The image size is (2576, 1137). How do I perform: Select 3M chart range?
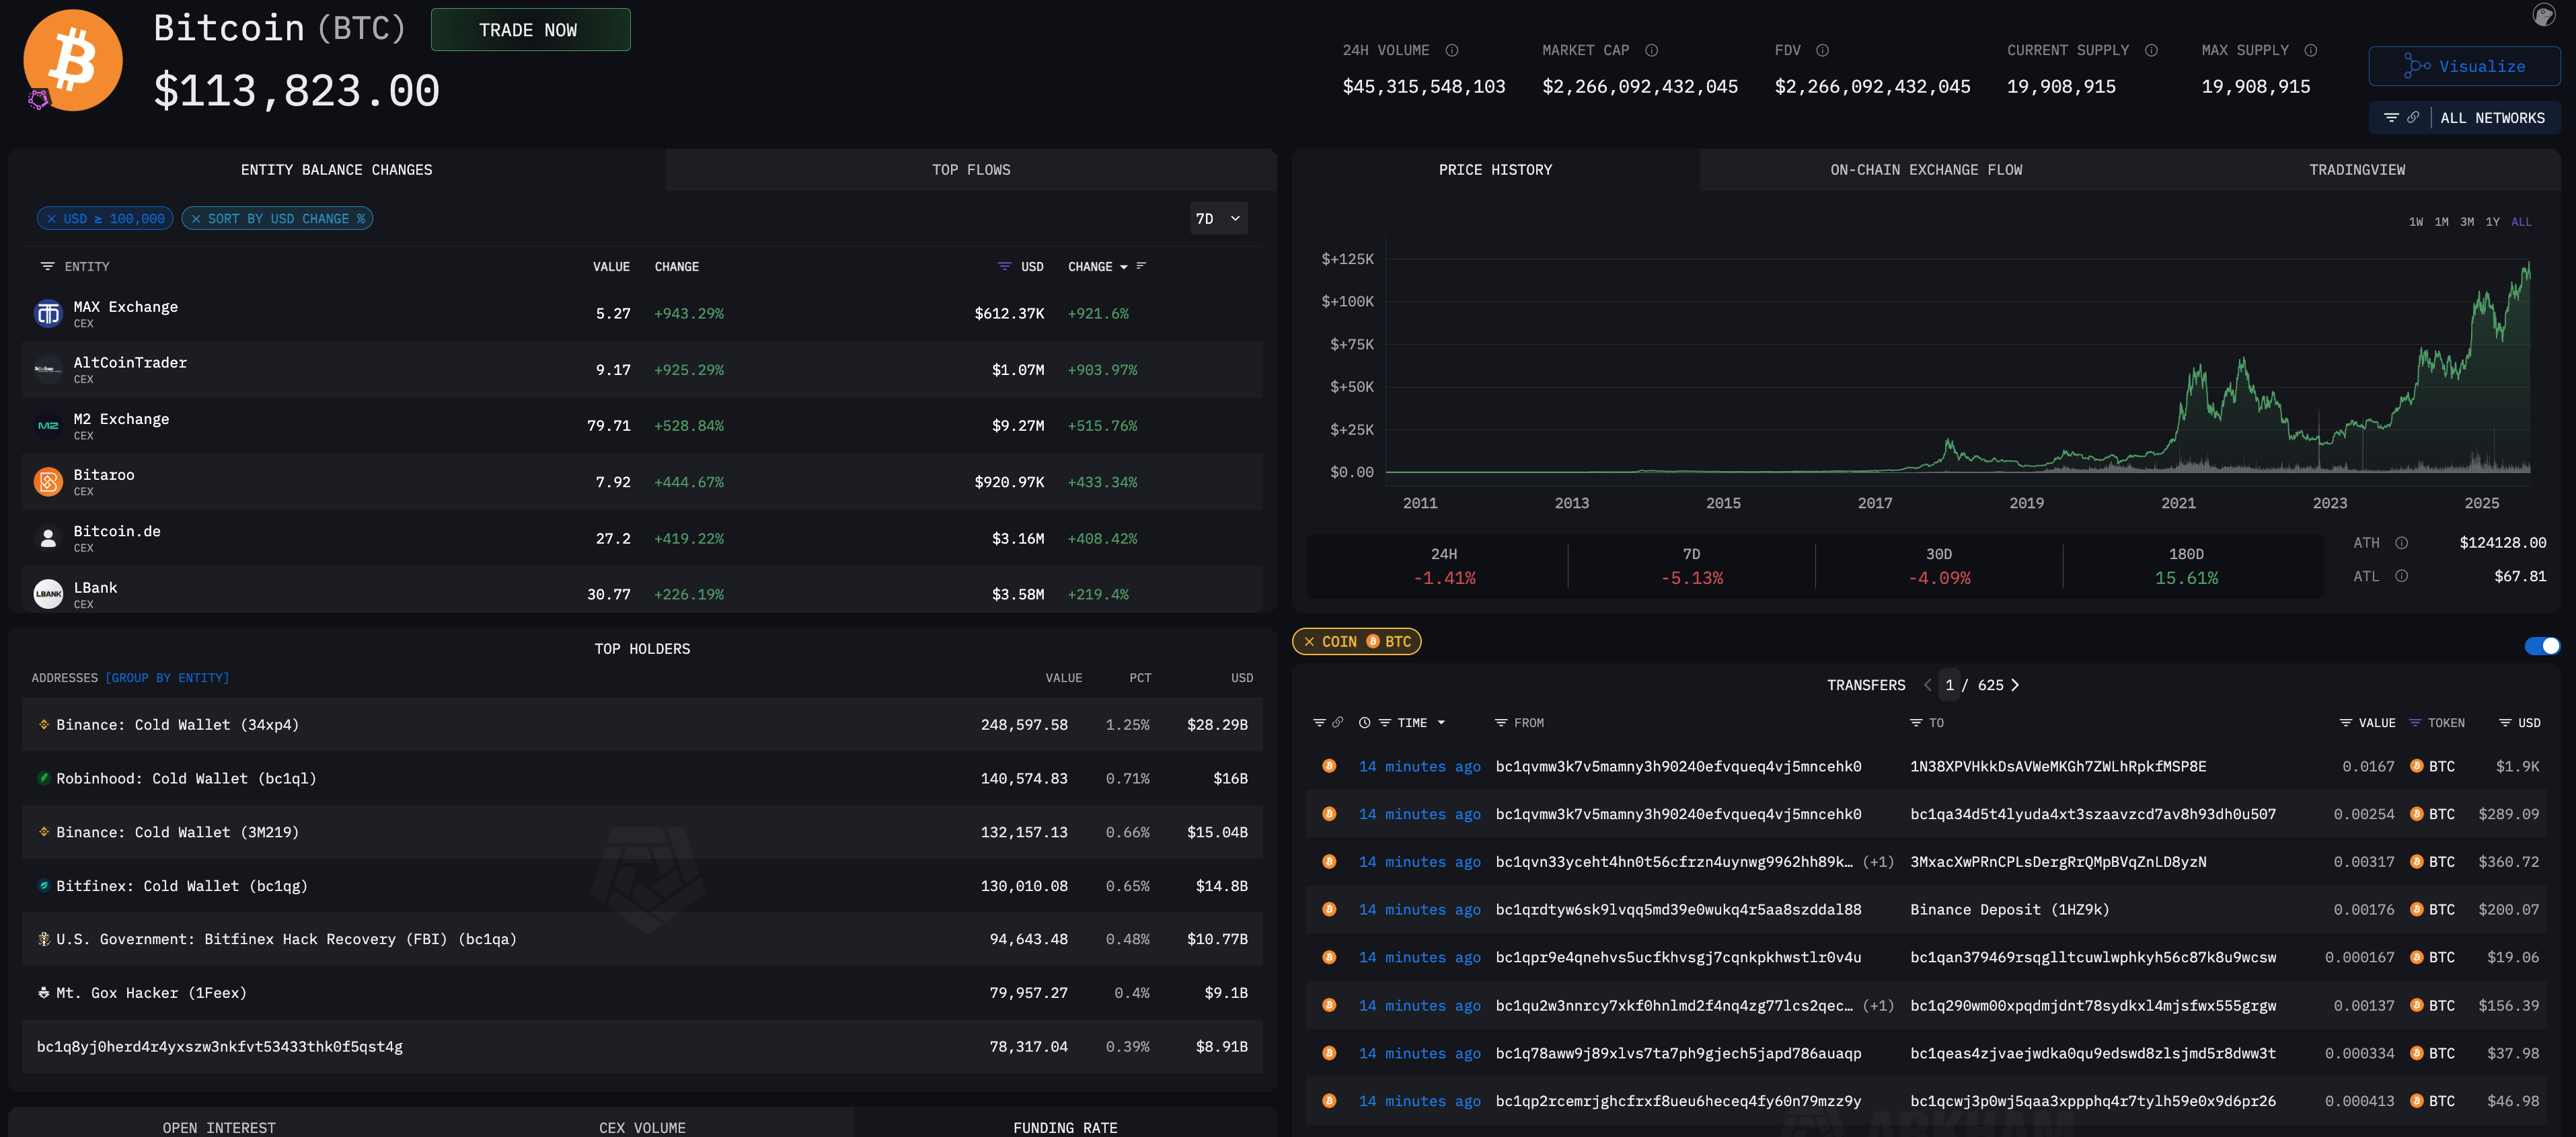pos(2467,223)
